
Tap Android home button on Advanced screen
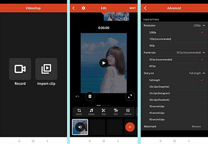[x=175, y=141]
